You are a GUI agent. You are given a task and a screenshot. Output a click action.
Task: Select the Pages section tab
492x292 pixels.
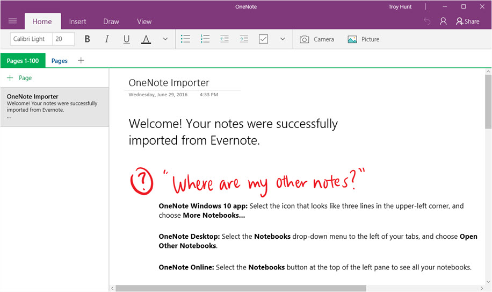[x=59, y=61]
